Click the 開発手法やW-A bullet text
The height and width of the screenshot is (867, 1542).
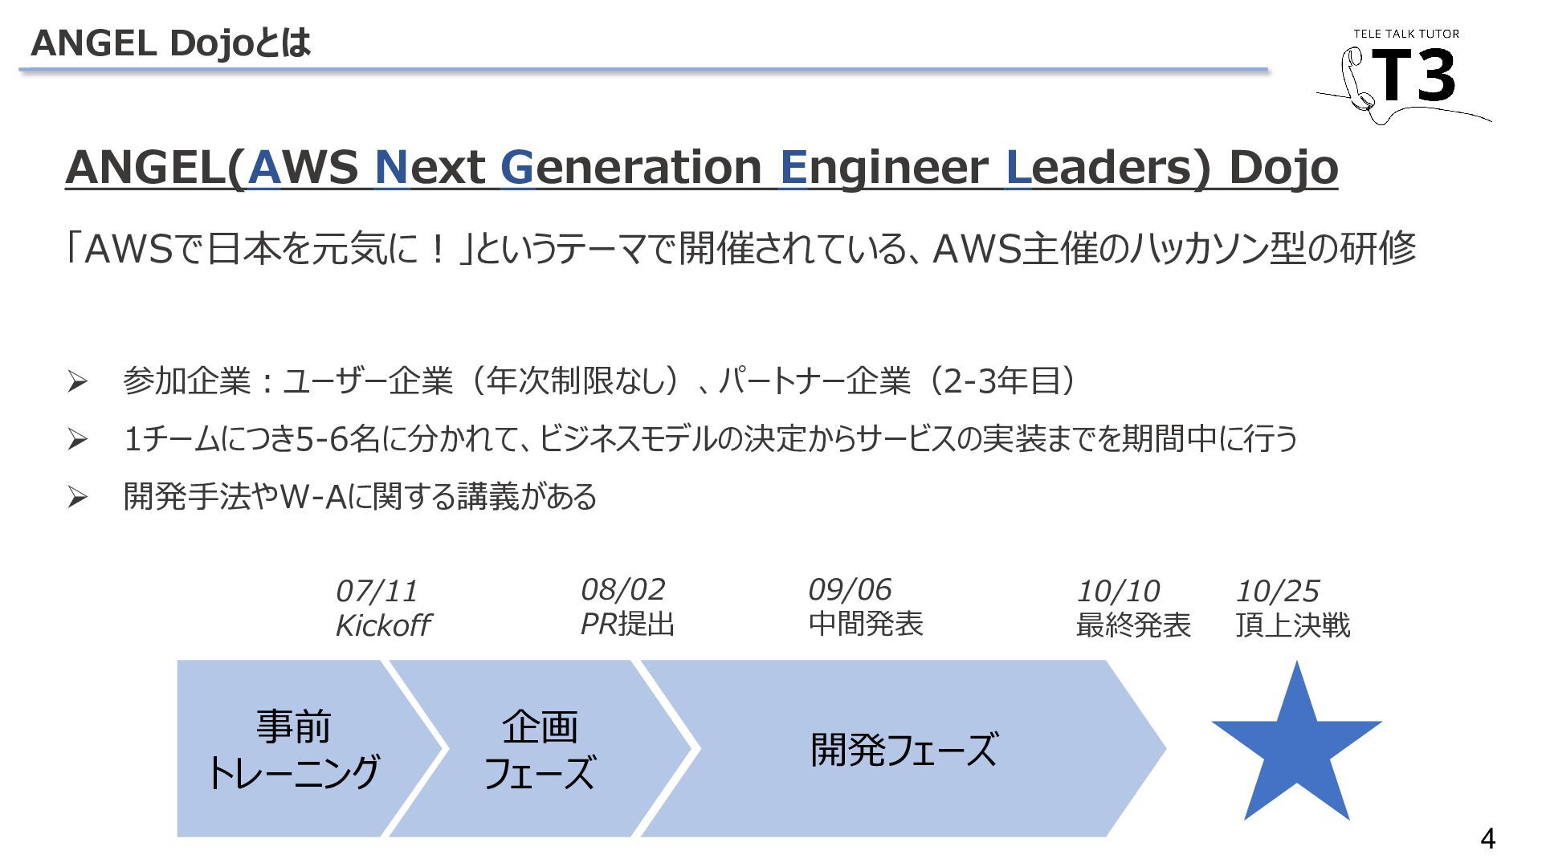pyautogui.click(x=360, y=496)
